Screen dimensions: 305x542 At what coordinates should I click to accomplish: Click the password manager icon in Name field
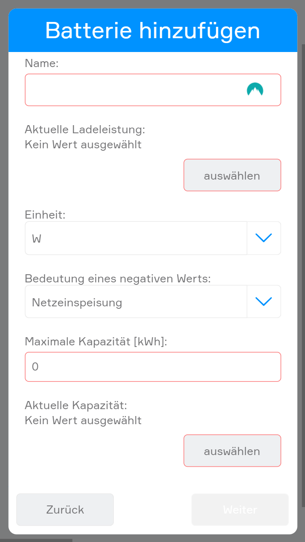click(x=255, y=89)
